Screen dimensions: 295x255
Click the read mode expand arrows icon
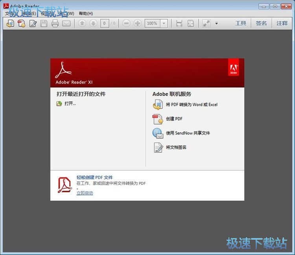tap(206, 24)
